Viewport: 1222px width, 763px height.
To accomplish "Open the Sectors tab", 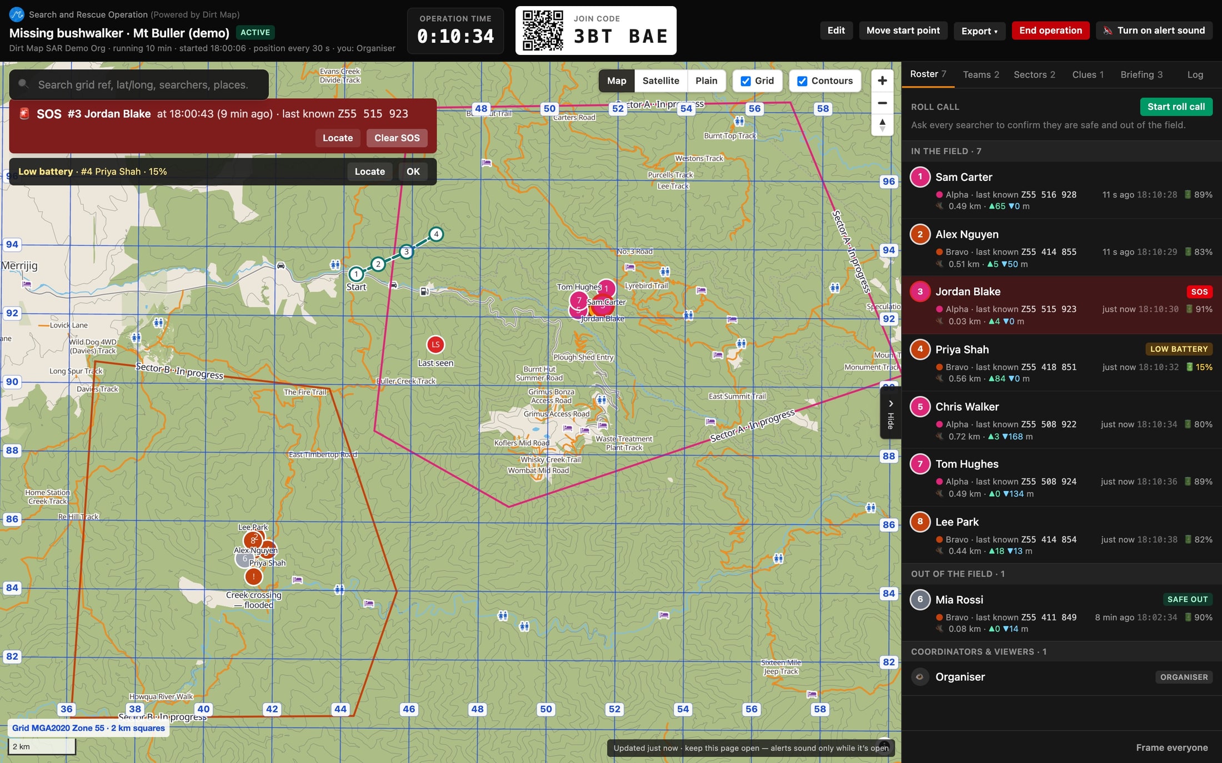I will [1034, 75].
